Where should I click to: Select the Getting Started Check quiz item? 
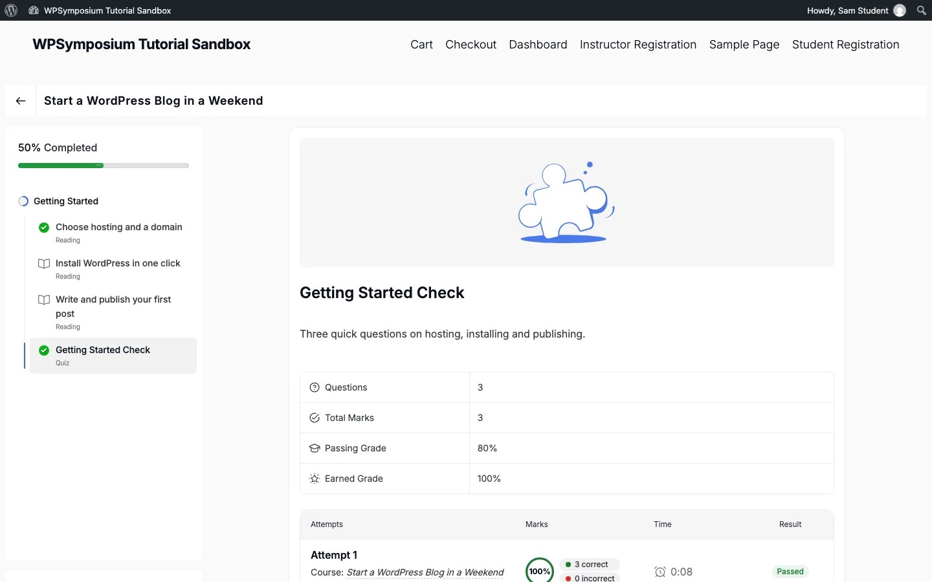pos(113,356)
